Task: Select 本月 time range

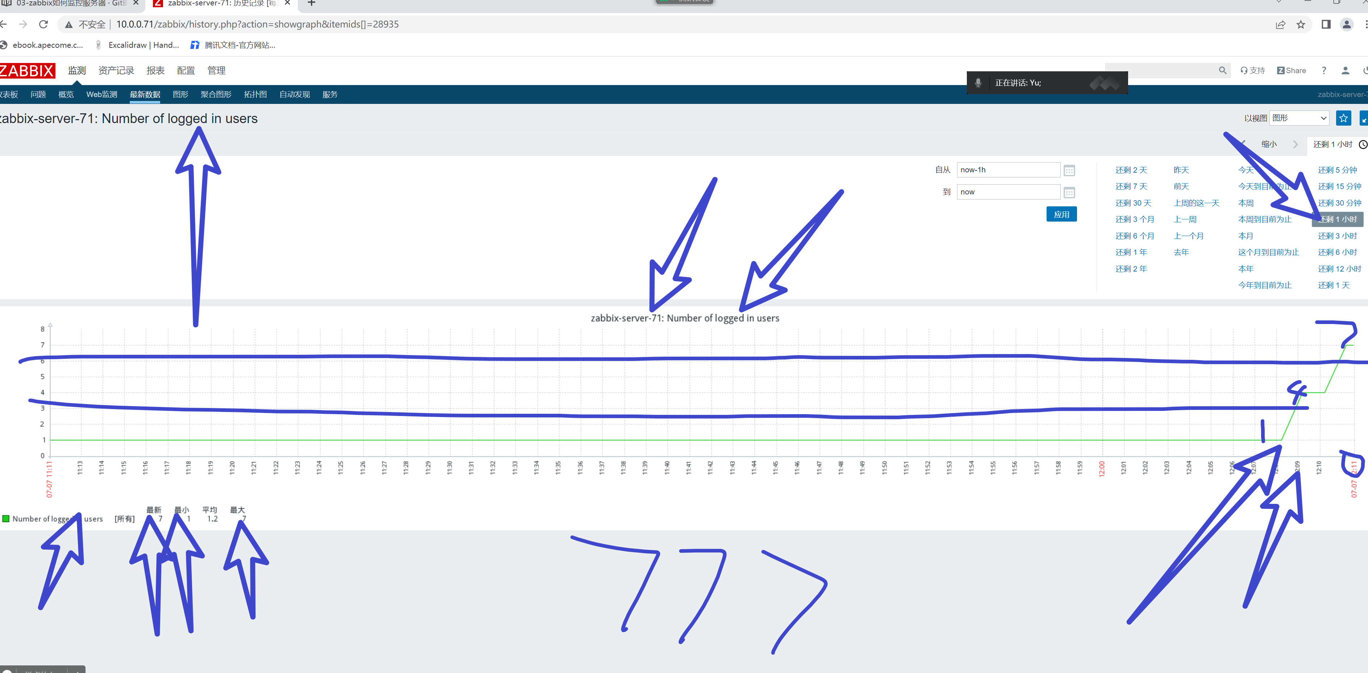Action: [1246, 236]
